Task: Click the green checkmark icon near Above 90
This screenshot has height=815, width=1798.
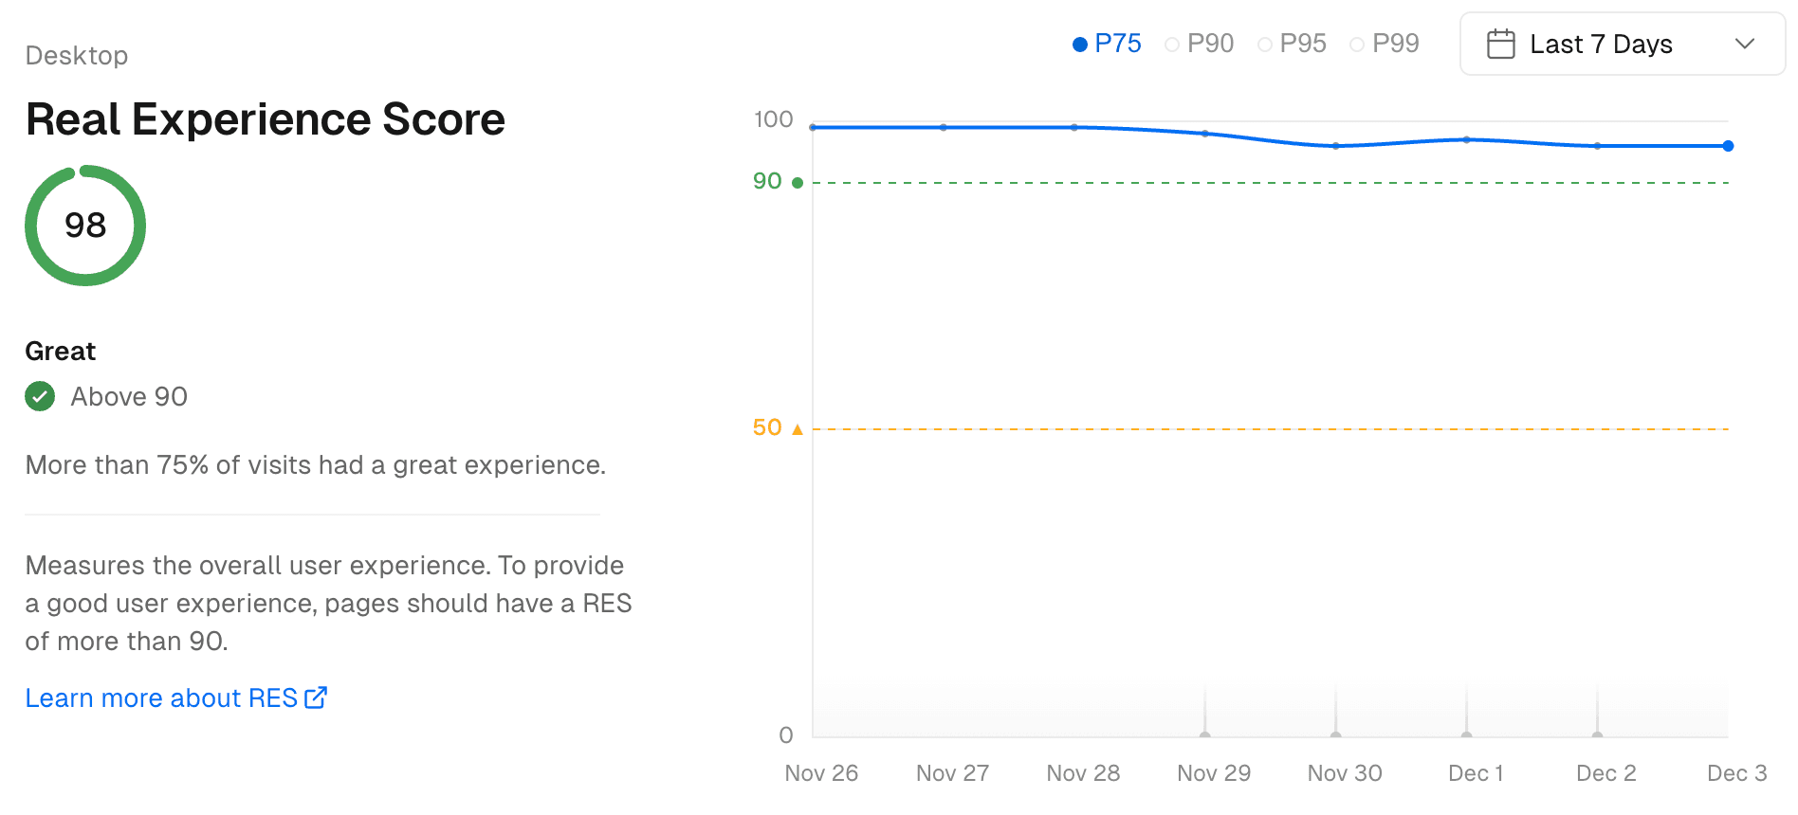Action: [x=40, y=396]
